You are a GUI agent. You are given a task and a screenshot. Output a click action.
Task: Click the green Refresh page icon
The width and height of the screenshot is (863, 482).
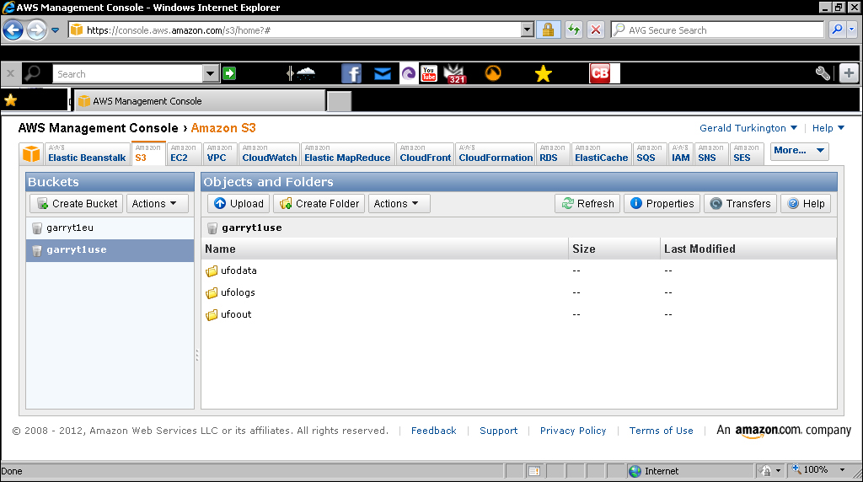(x=574, y=29)
